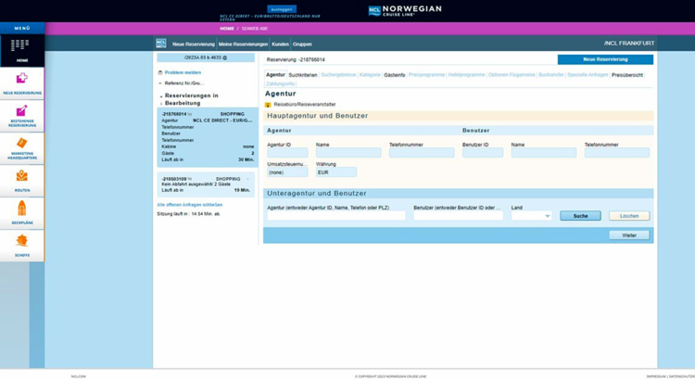
Task: Open Marketing Headquarters sidebar icon
Action: 21,143
